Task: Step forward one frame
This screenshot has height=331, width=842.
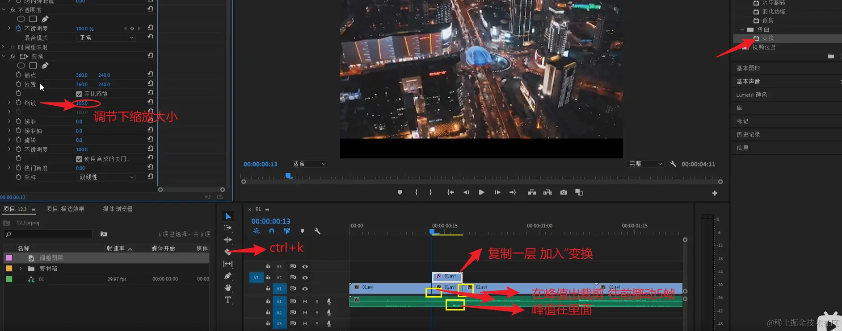Action: click(x=497, y=192)
